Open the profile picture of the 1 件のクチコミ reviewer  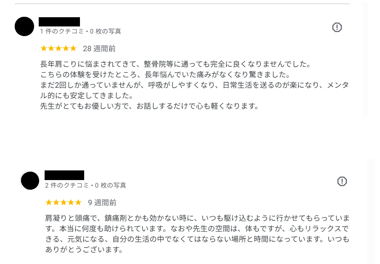coord(24,27)
